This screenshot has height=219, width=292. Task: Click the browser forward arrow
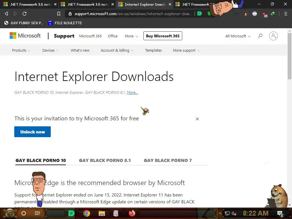(x=15, y=14)
